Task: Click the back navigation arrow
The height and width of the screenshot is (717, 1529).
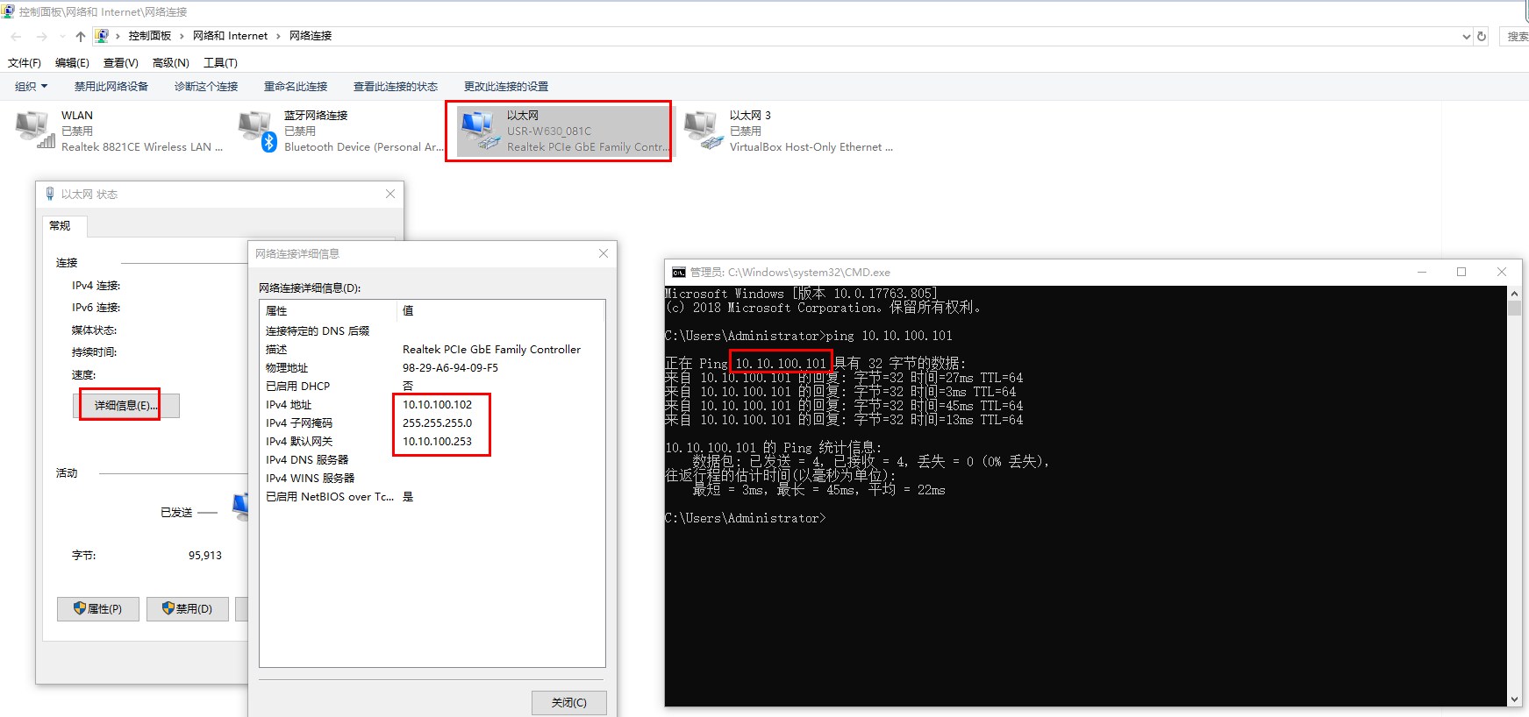Action: 16,36
